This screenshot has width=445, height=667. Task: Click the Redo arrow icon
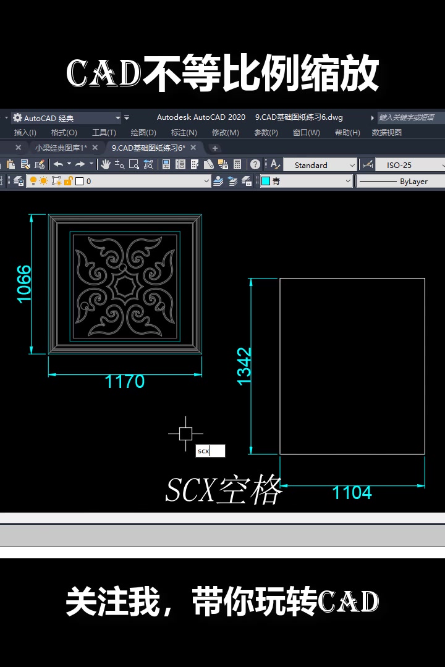[80, 164]
